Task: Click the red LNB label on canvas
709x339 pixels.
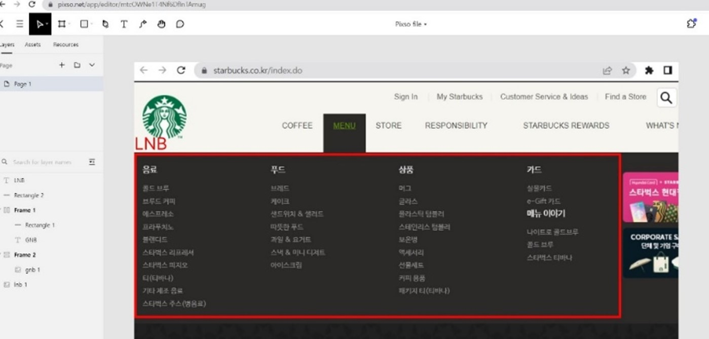Action: pos(151,144)
